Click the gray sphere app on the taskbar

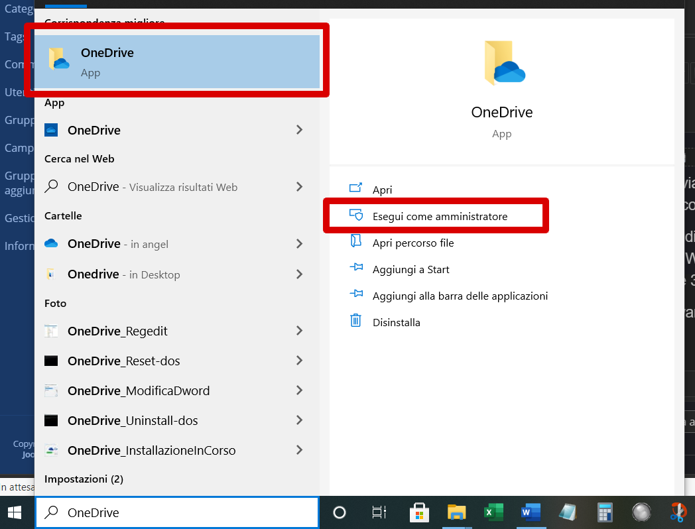pyautogui.click(x=641, y=512)
